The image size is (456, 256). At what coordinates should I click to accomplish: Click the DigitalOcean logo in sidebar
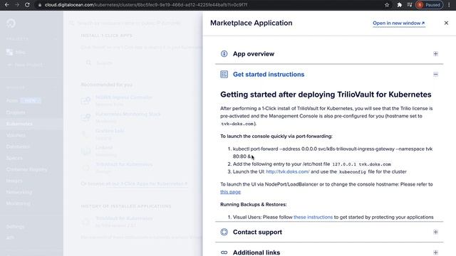tap(11, 23)
